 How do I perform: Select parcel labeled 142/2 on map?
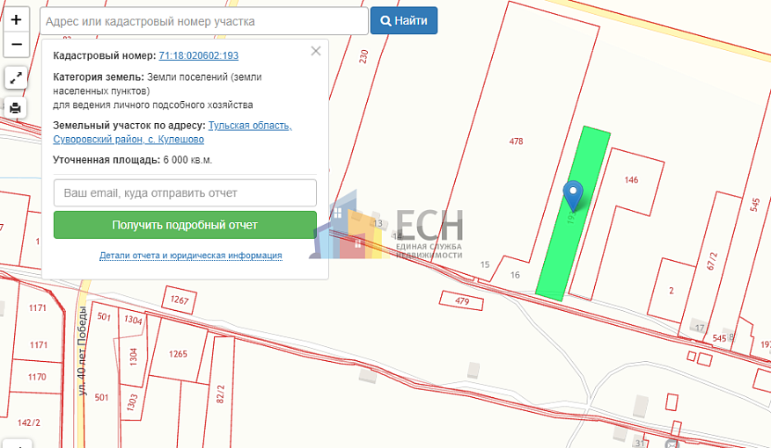[x=28, y=423]
